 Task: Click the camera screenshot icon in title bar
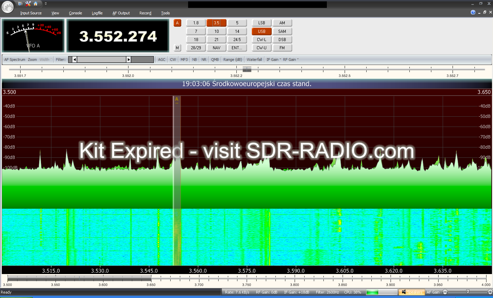coord(21,4)
